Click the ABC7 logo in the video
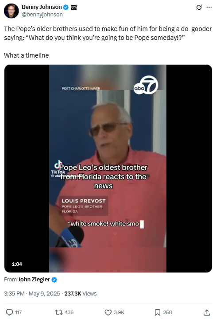The height and width of the screenshot is (319, 216). (146, 85)
